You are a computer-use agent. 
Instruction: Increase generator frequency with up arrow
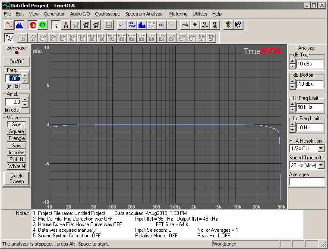(25, 76)
